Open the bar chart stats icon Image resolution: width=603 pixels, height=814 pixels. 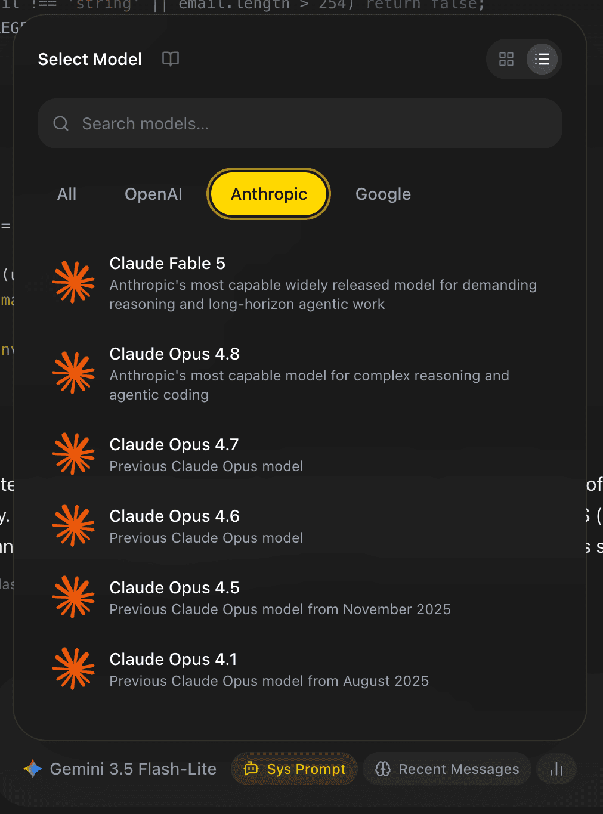(556, 769)
